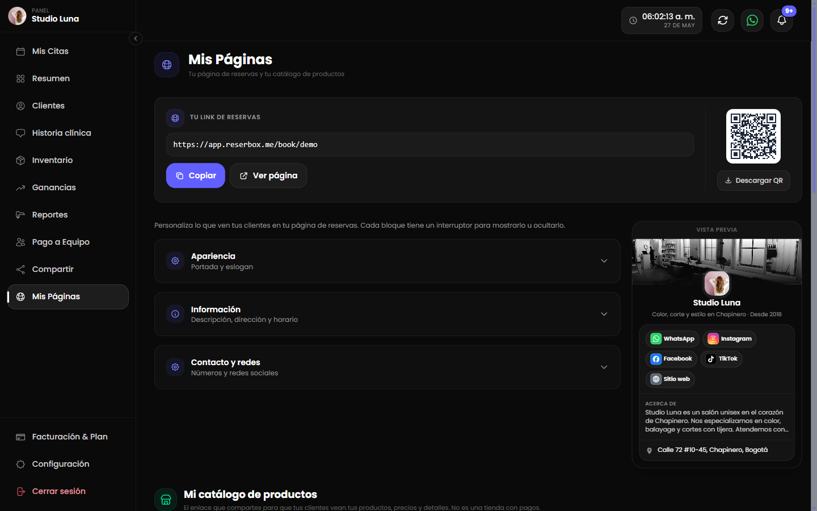
Task: Click the clock icon beside the time
Action: (633, 20)
